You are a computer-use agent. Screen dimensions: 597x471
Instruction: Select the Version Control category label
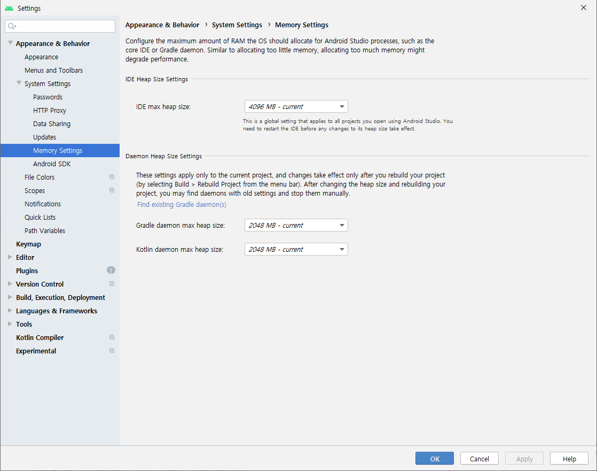40,284
